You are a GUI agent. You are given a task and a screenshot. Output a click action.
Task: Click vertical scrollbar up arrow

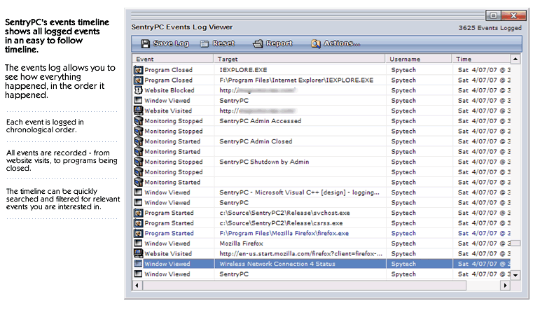(515, 59)
